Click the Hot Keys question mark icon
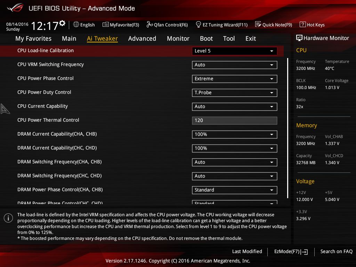 click(x=303, y=24)
